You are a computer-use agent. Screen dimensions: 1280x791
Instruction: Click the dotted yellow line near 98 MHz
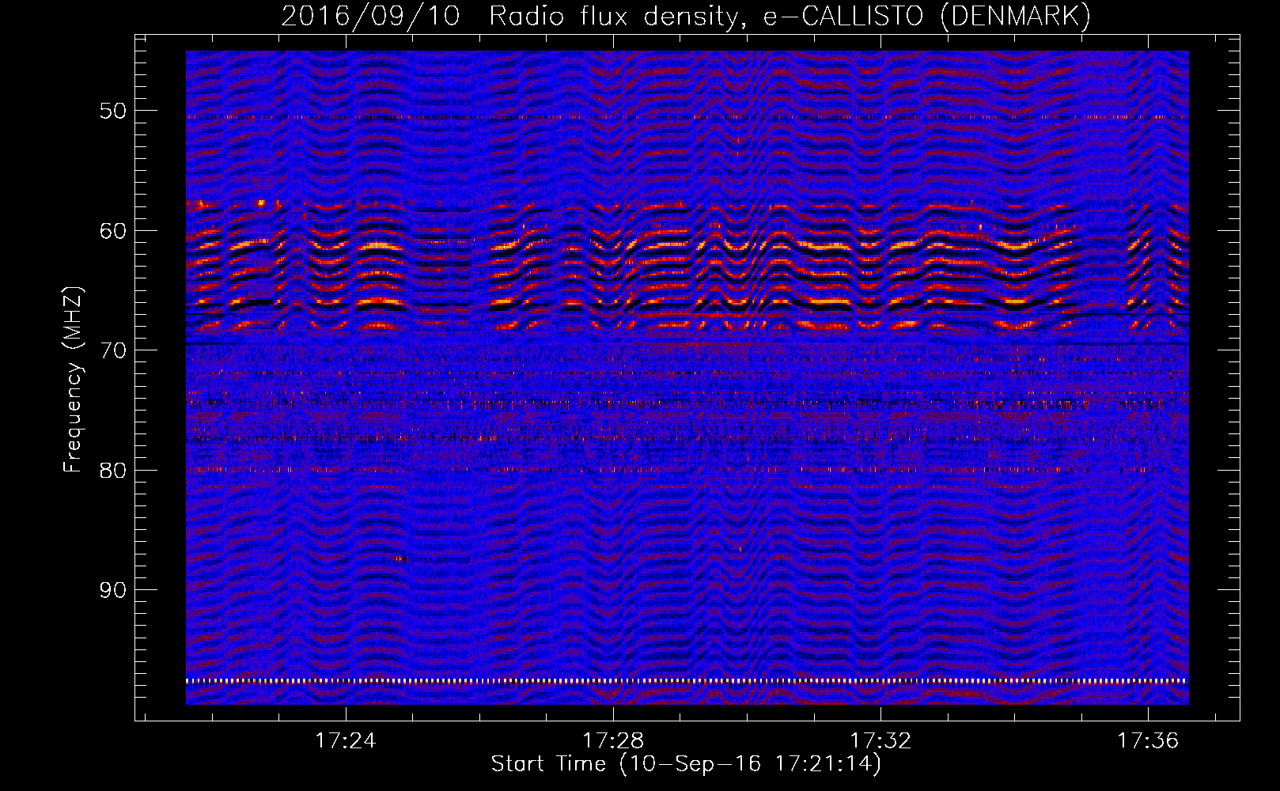coord(687,680)
